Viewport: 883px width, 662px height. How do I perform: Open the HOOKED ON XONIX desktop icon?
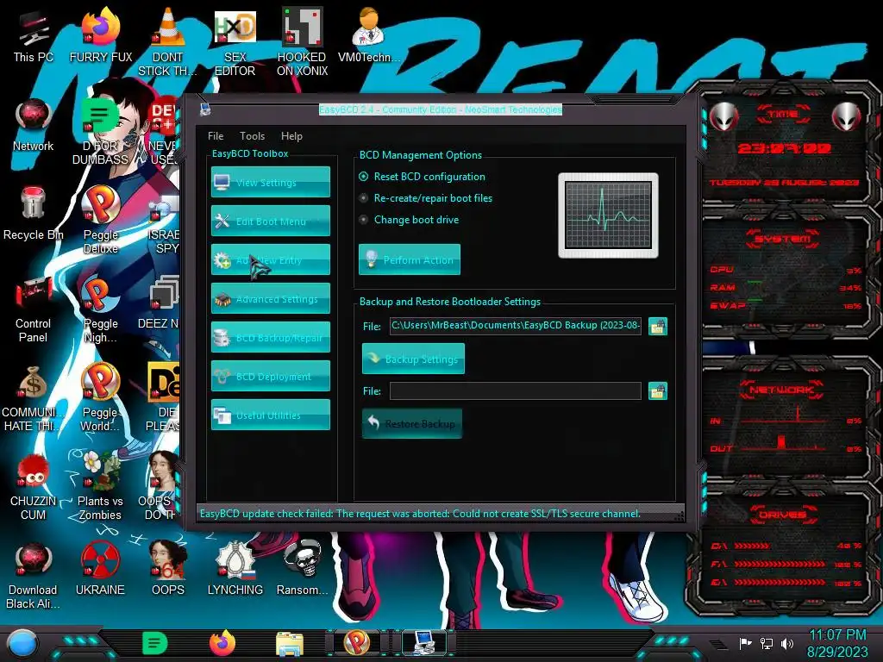coord(302,42)
